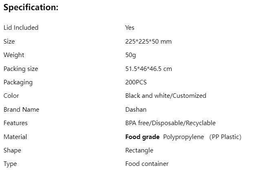
Task: Select the Lid Included label
Action: pyautogui.click(x=21, y=28)
